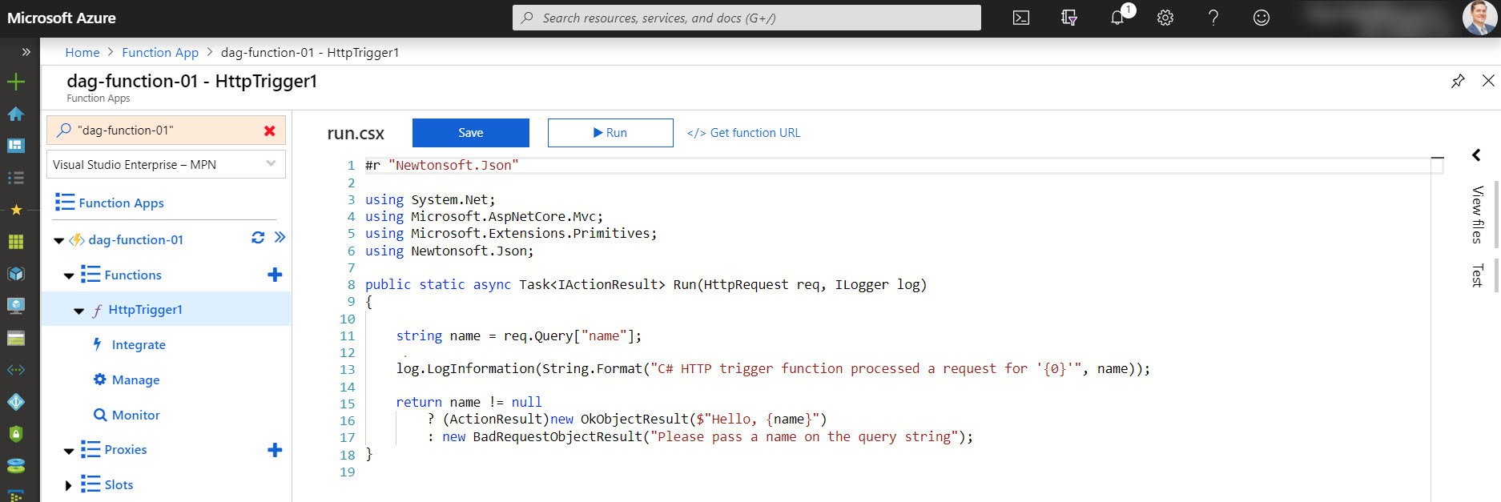Open All services list icon
Screen dimensions: 1501x502
(x=16, y=178)
